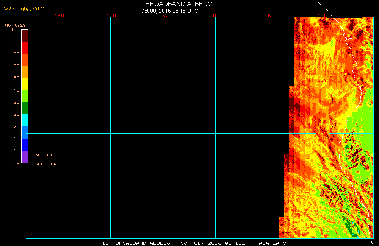The width and height of the screenshot is (379, 246).
Task: Click the dark green 25-30% legend swatch
Action: click(25, 108)
